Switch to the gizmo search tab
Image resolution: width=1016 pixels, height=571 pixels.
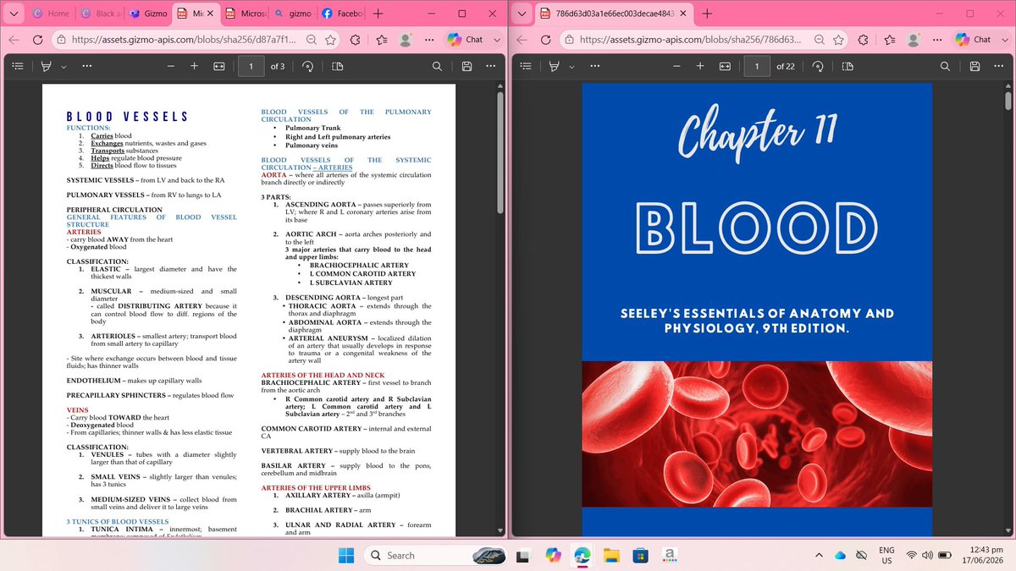(x=294, y=14)
